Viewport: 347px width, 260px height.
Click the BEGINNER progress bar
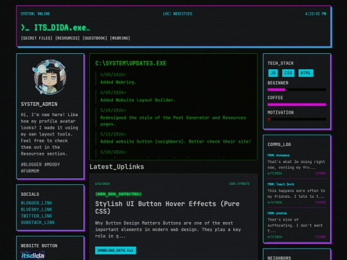(297, 90)
